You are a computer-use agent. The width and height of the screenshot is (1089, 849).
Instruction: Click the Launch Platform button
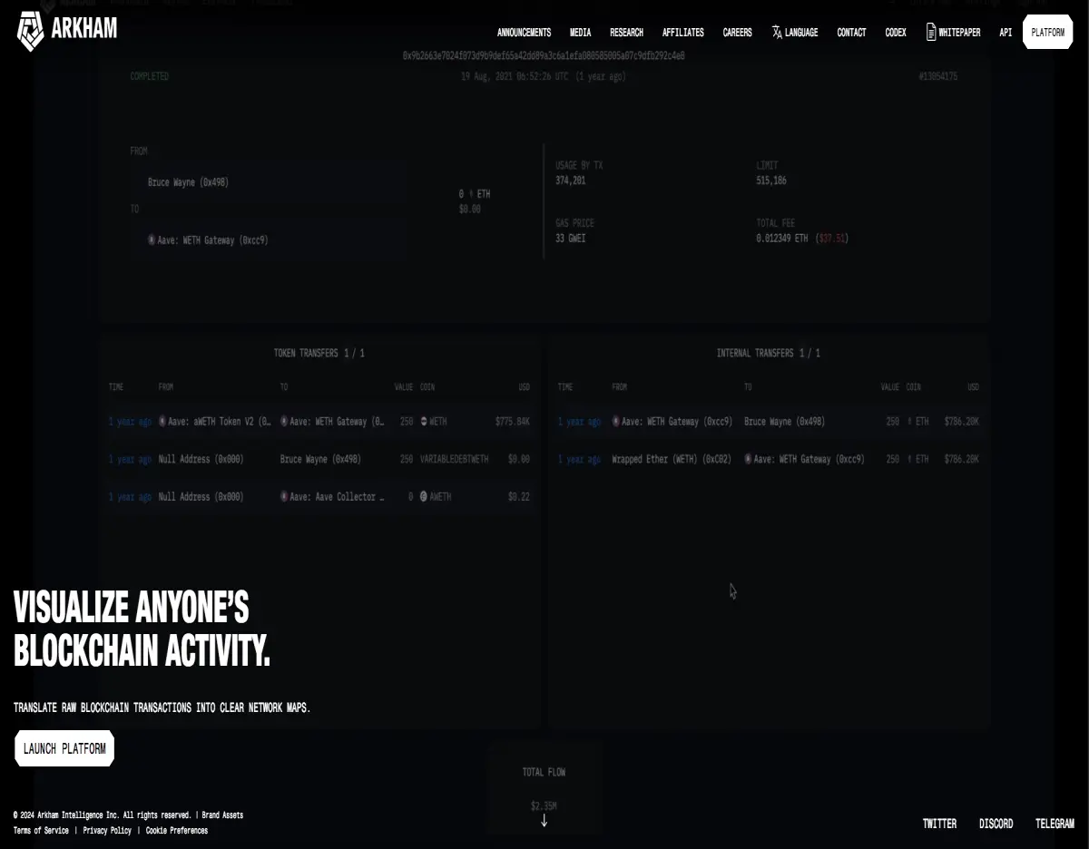64,748
